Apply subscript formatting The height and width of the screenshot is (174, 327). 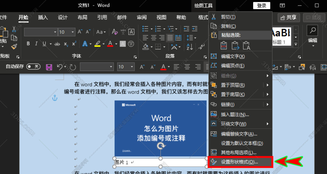click(x=66, y=44)
